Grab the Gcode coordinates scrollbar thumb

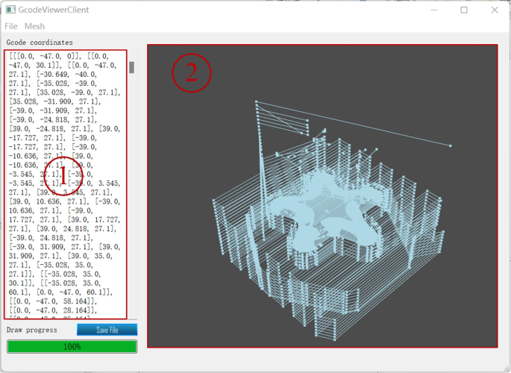(132, 67)
